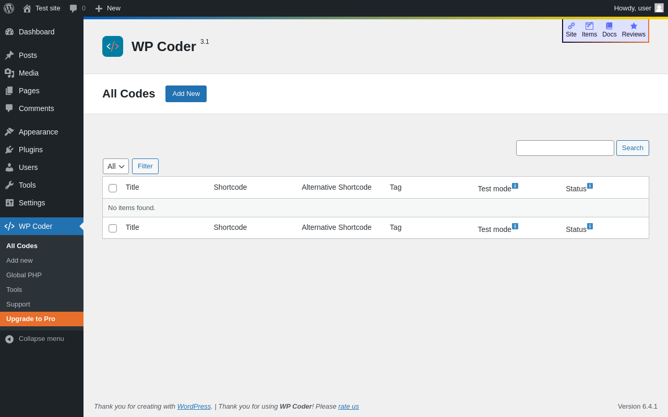Click Version 6.4.1 text
Image resolution: width=668 pixels, height=417 pixels.
(638, 406)
